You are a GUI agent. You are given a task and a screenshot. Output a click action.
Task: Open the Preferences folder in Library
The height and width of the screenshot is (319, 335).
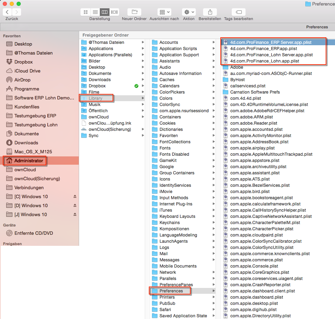tap(171, 291)
